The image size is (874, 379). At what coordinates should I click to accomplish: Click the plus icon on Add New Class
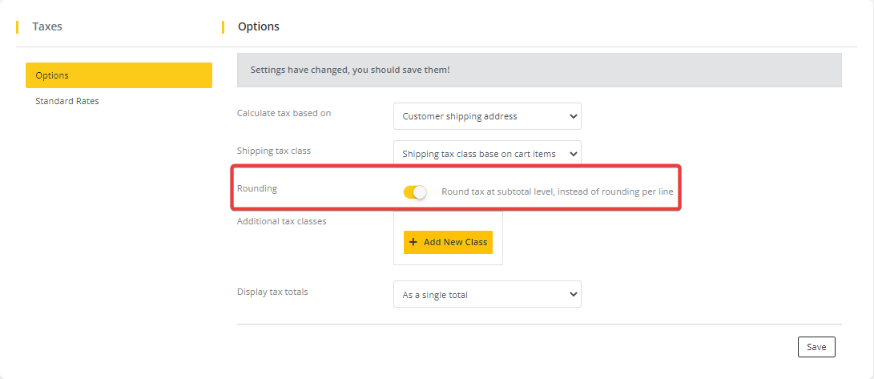(413, 242)
